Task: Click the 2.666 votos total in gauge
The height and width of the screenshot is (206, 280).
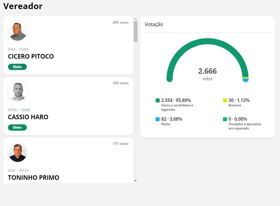Action: pos(207,74)
